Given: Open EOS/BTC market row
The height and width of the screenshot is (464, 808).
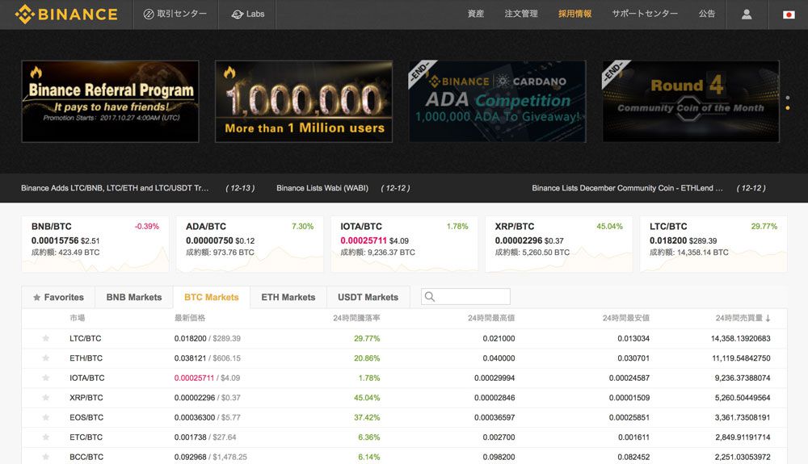Looking at the screenshot, I should pyautogui.click(x=405, y=418).
